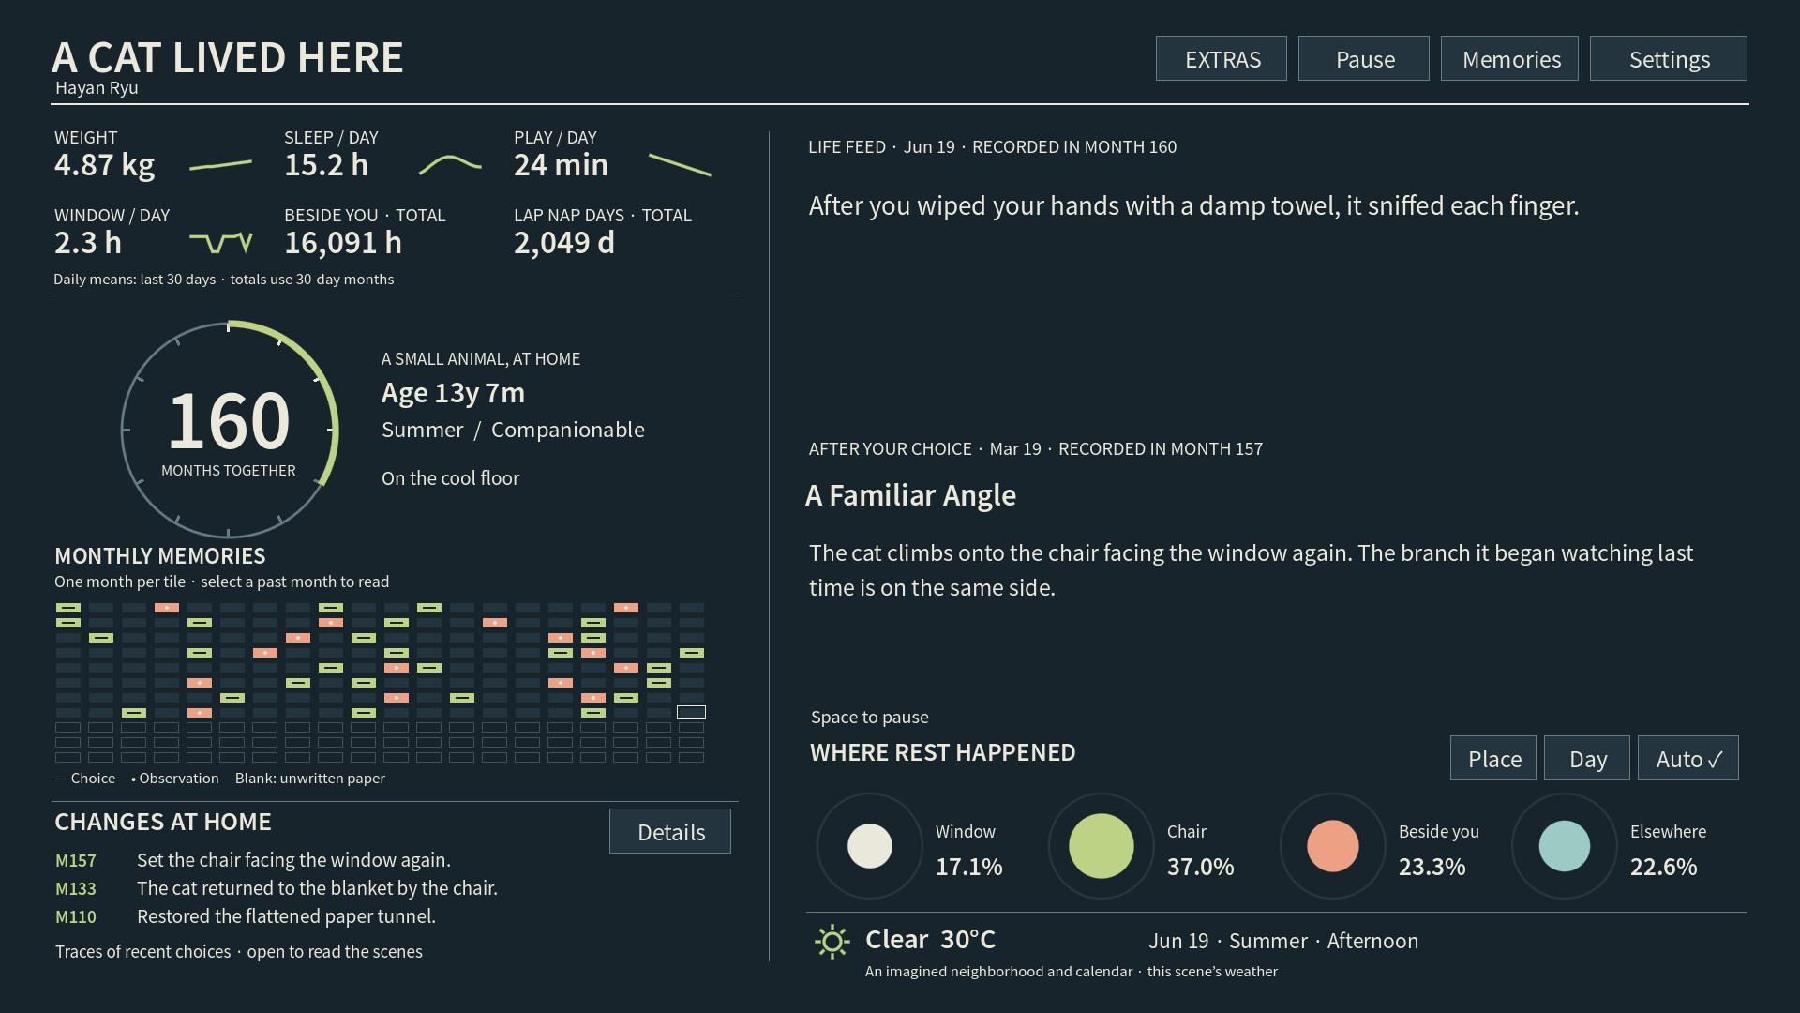Open the Memories screen

click(x=1510, y=58)
